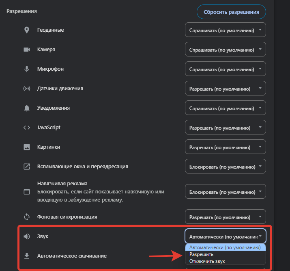Click the background sync arrows icon
This screenshot has height=271, width=290.
pos(27,217)
